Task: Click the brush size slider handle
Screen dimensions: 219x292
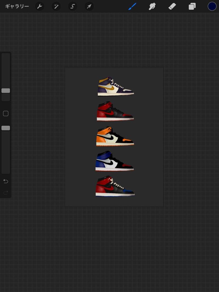Action: [6, 91]
